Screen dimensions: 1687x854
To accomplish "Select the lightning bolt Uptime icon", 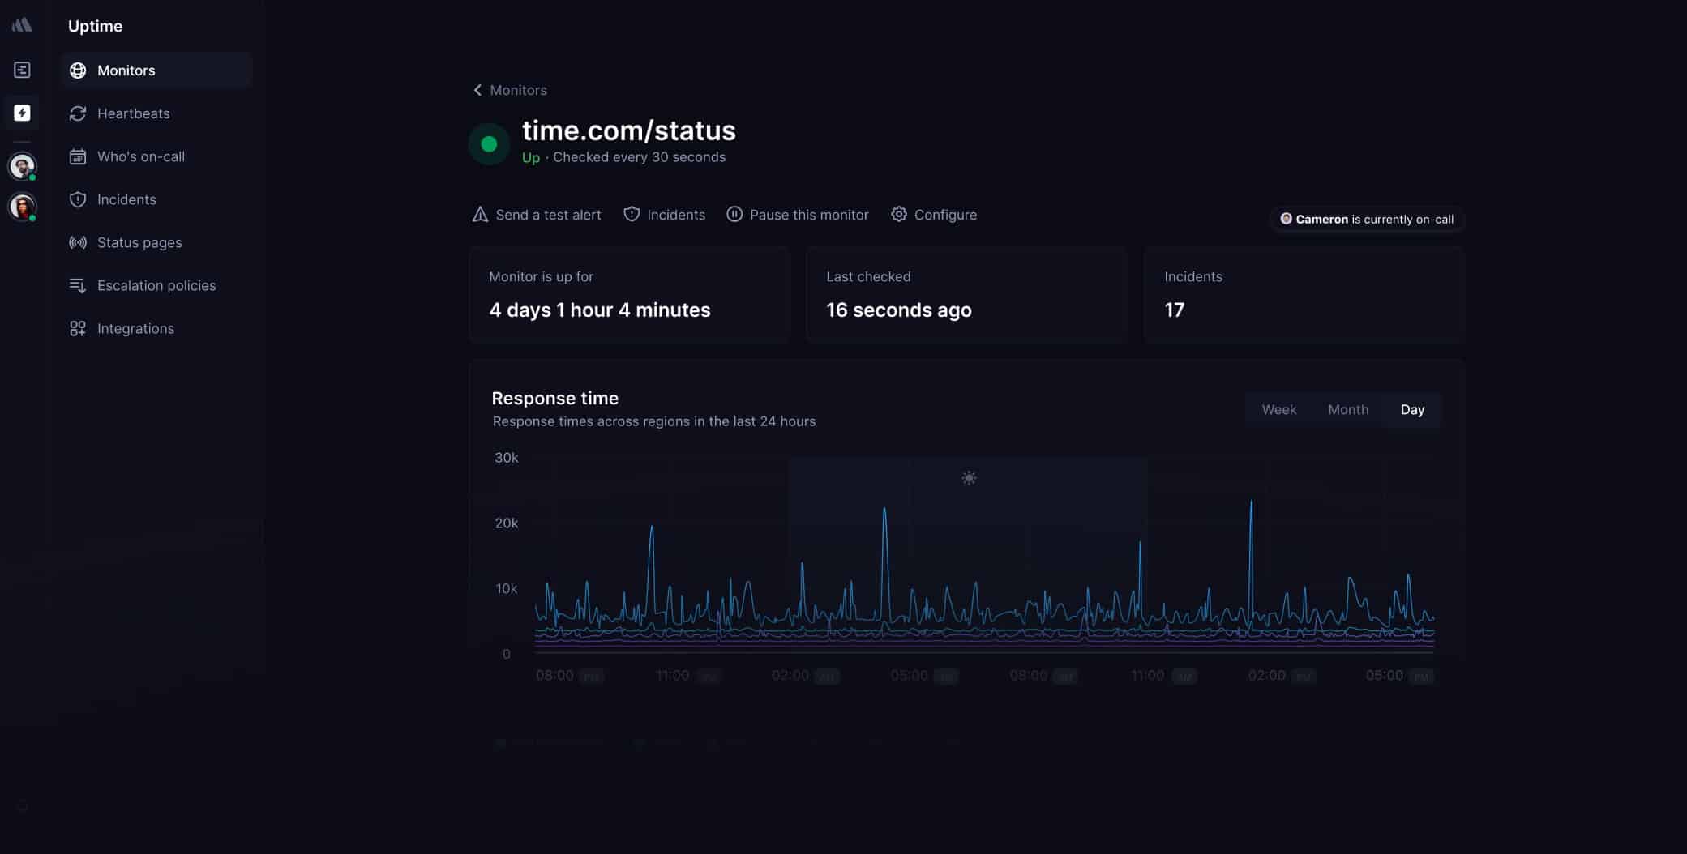I will pyautogui.click(x=22, y=113).
